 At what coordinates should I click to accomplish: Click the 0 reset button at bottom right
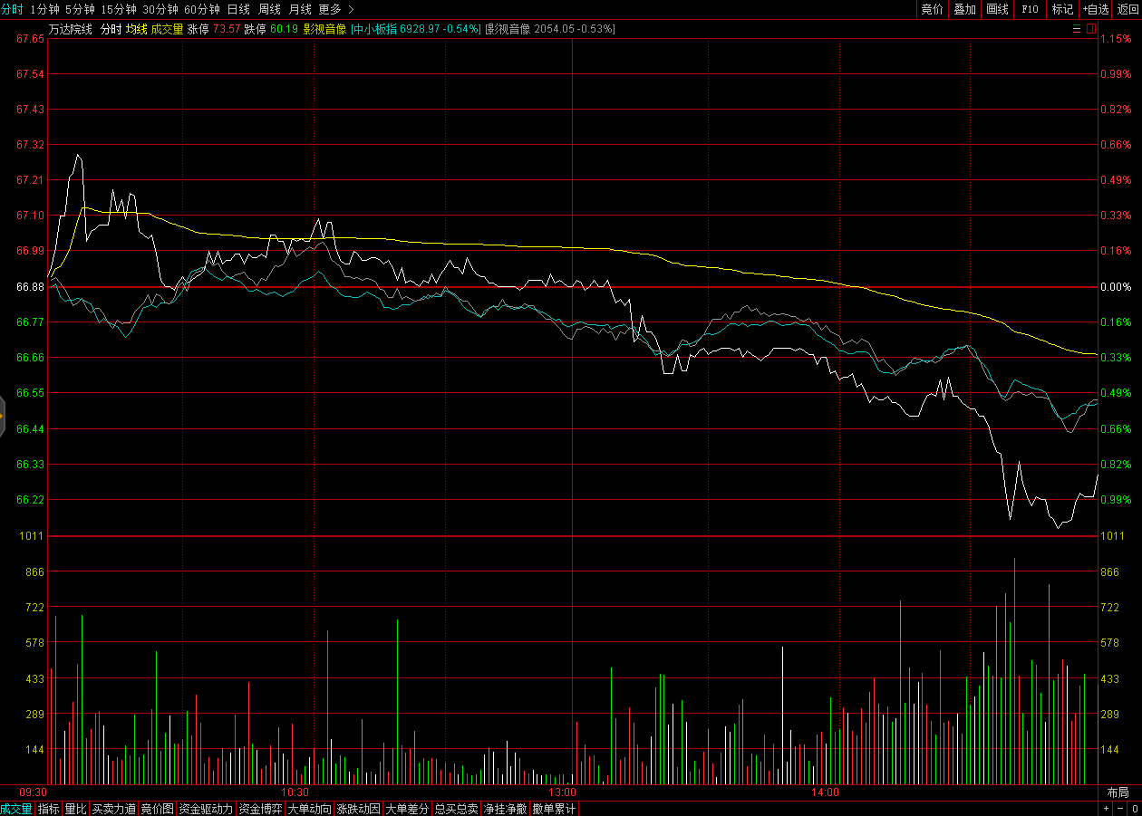coord(1134,809)
